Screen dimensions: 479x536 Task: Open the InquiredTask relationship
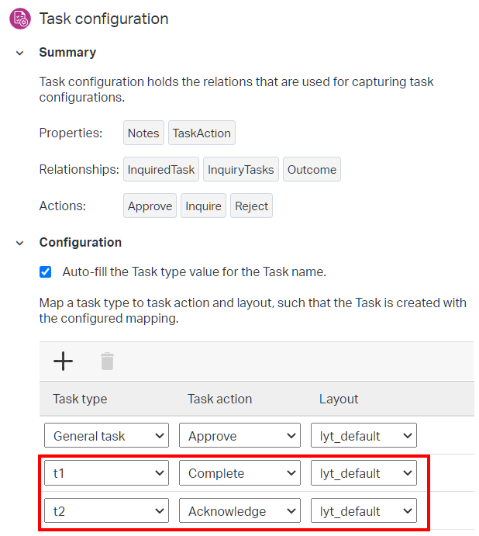pos(161,169)
